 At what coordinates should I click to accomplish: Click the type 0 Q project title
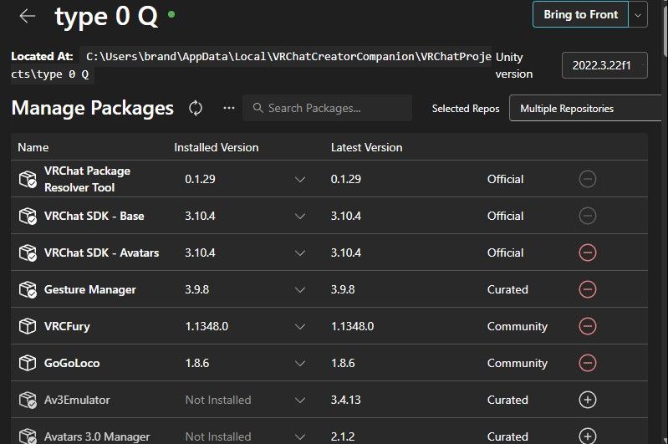pos(106,16)
